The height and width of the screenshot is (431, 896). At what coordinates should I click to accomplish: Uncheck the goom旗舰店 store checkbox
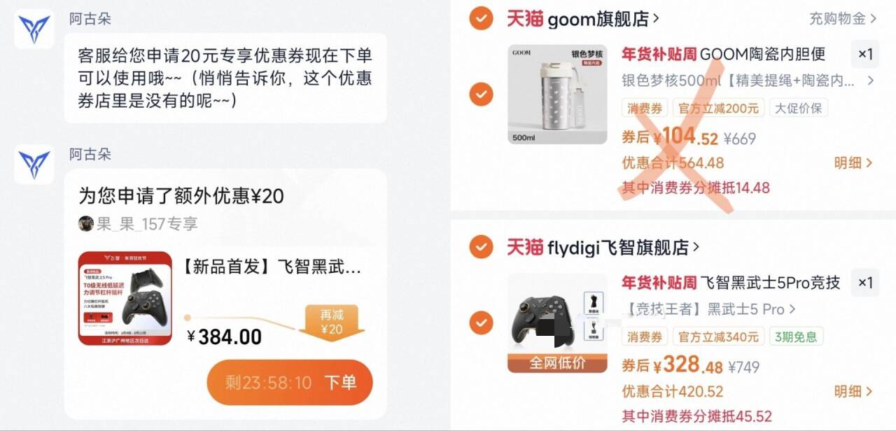click(x=481, y=18)
